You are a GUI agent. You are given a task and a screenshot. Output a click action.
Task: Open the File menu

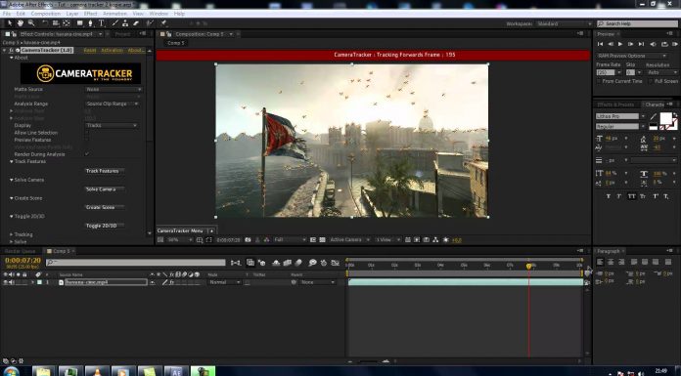click(x=7, y=14)
